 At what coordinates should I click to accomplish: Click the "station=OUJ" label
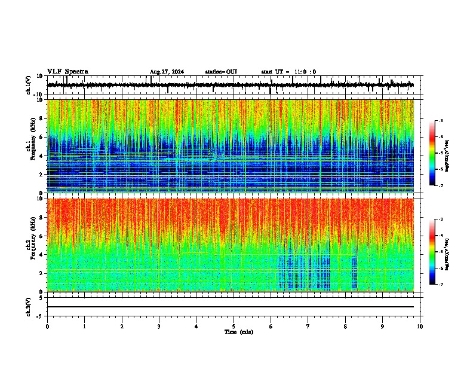coord(221,72)
